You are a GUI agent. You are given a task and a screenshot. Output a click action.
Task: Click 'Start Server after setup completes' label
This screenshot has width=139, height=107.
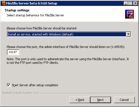tap(35, 85)
